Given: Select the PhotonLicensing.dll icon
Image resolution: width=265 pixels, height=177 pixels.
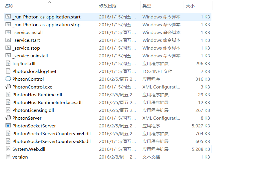Looking at the screenshot, I should coord(8,110).
